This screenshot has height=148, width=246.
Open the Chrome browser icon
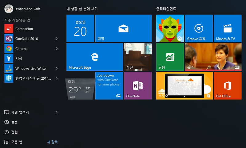(x=9, y=49)
